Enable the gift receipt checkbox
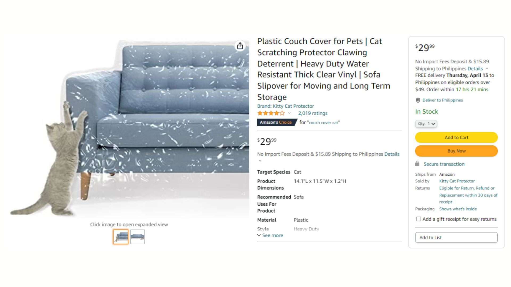511x287 pixels. tap(419, 219)
